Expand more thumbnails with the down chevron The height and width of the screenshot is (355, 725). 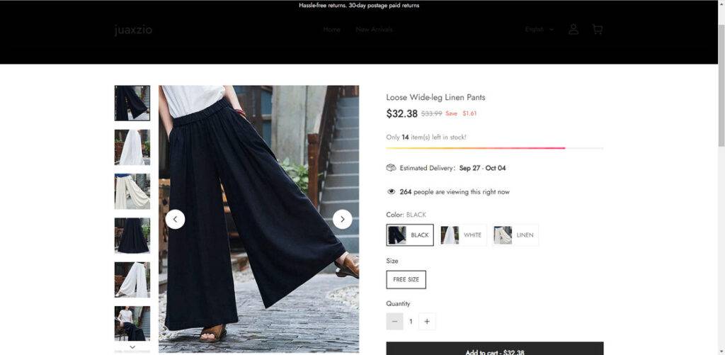click(132, 346)
